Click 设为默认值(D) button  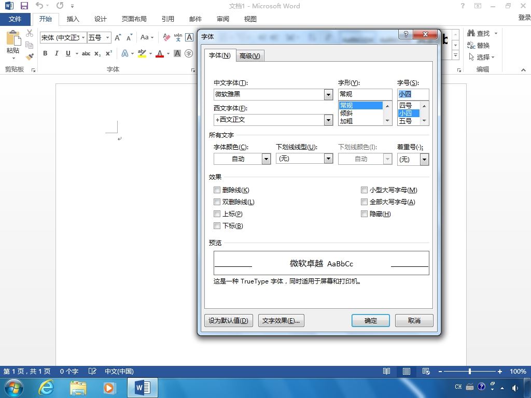(x=229, y=320)
